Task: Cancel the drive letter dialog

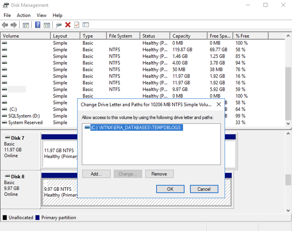Action: click(x=204, y=189)
